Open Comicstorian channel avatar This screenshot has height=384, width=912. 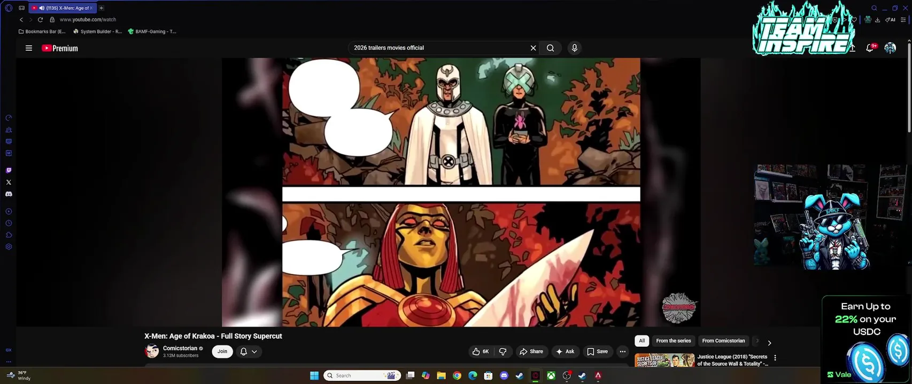pos(152,351)
